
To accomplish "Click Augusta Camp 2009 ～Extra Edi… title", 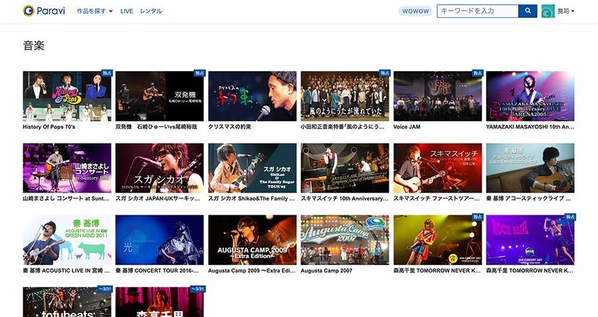I will coord(252,271).
